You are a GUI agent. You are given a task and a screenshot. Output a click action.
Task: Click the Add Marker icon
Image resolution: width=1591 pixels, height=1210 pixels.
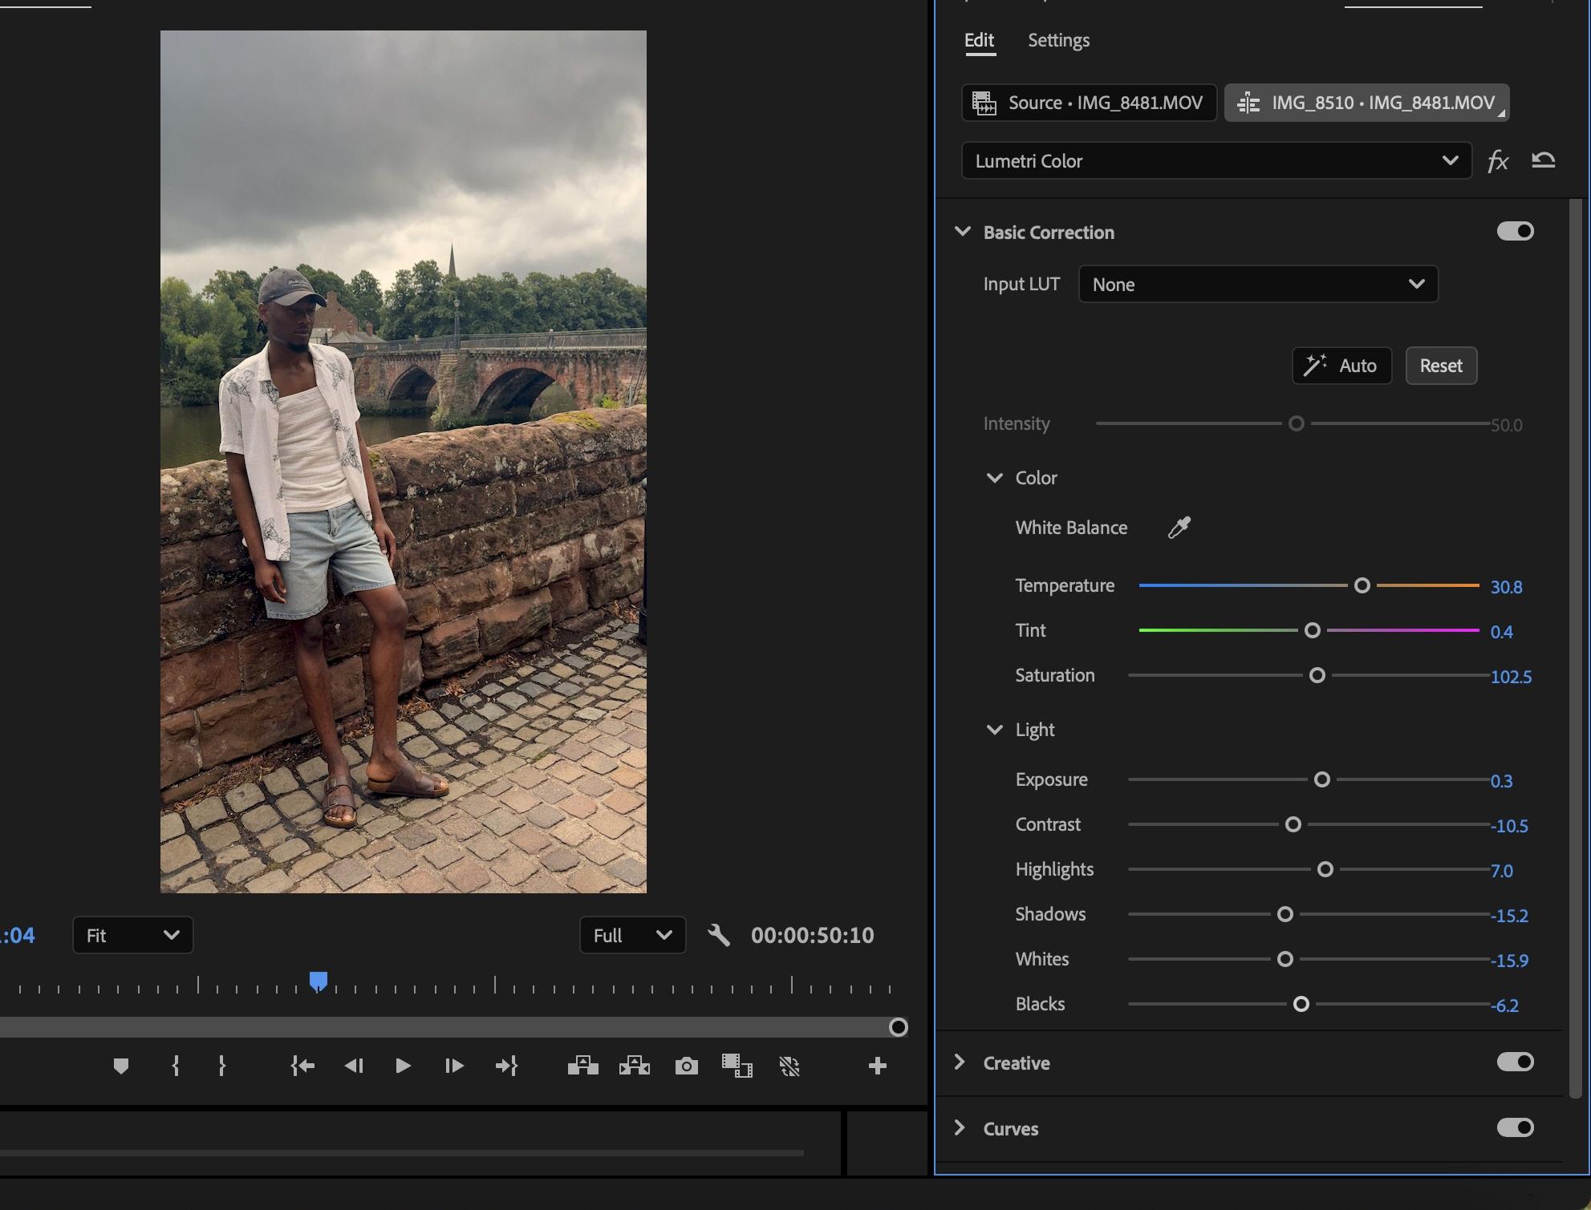pyautogui.click(x=121, y=1066)
